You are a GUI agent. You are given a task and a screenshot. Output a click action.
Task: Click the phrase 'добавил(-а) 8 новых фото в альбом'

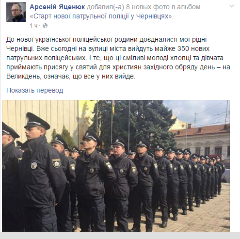[x=144, y=7]
